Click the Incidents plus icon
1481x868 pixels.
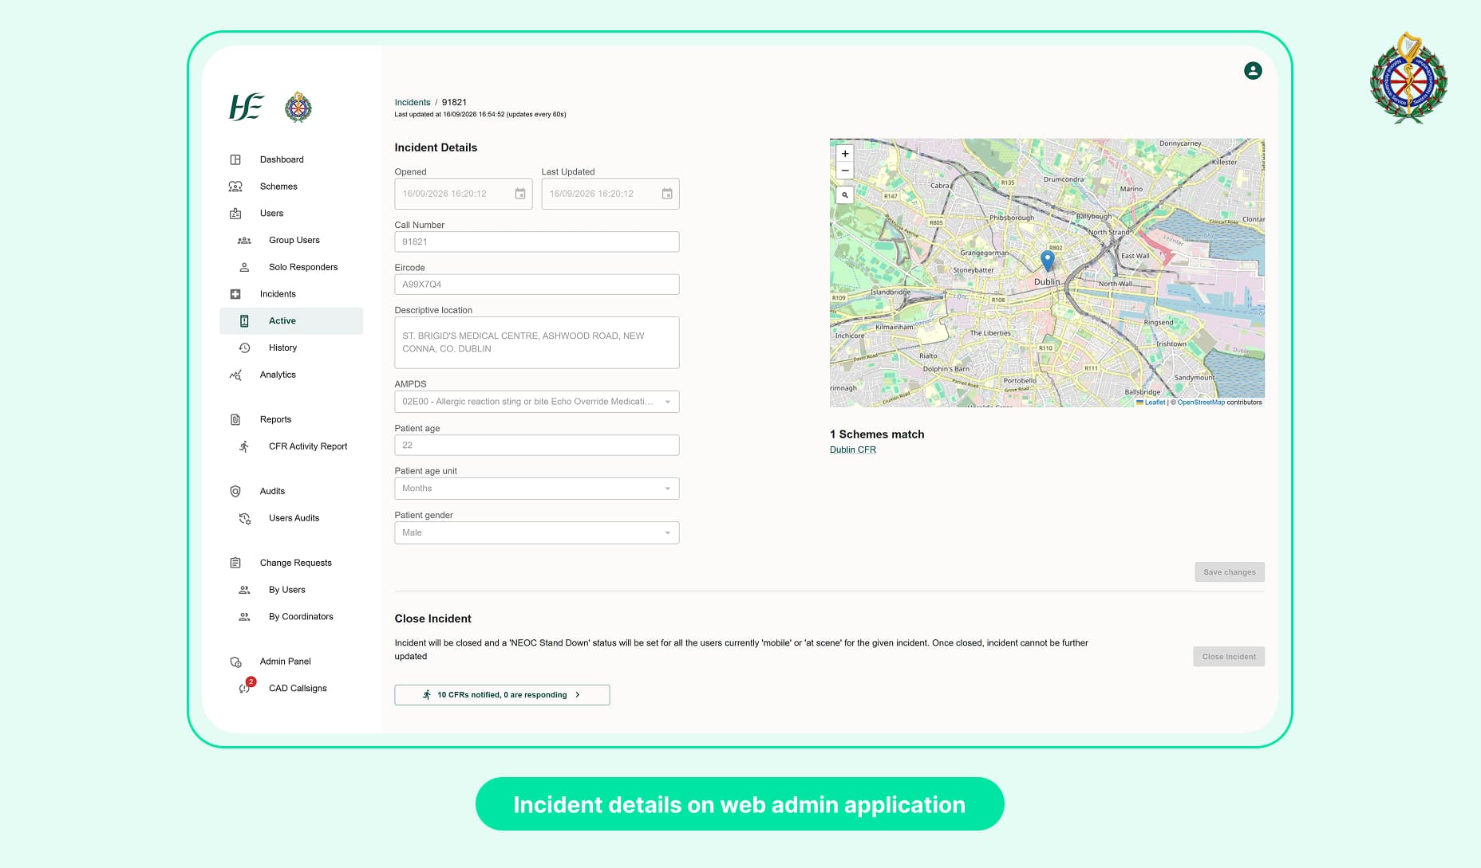pos(235,294)
